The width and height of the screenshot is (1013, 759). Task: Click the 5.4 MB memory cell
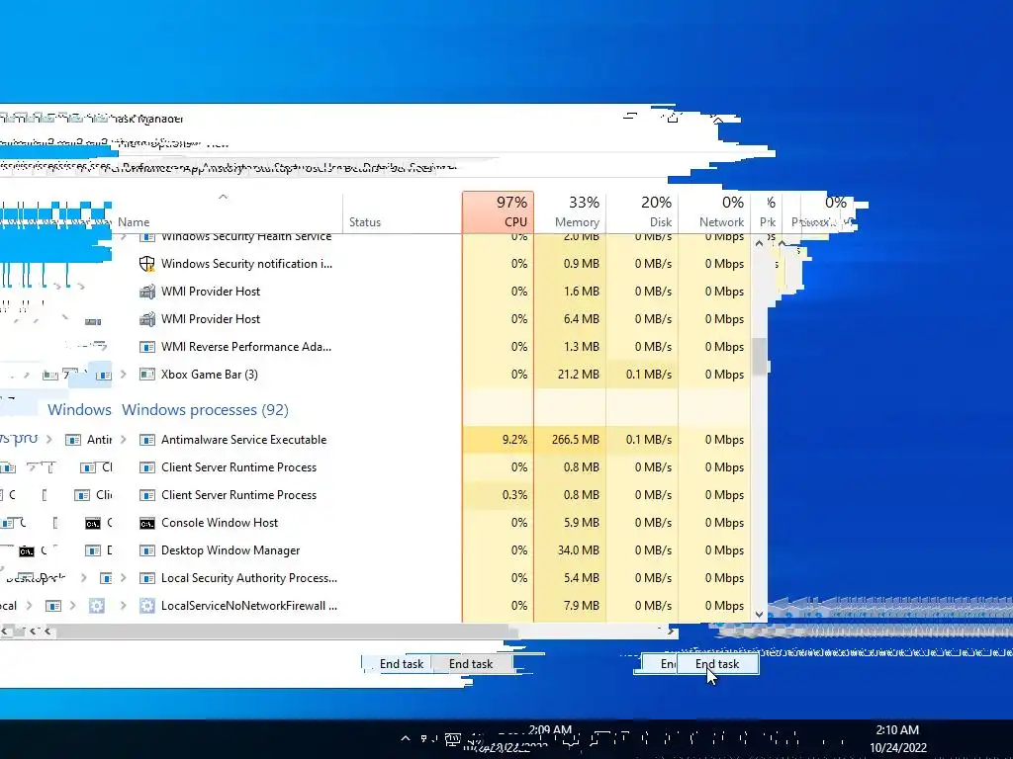[570, 578]
